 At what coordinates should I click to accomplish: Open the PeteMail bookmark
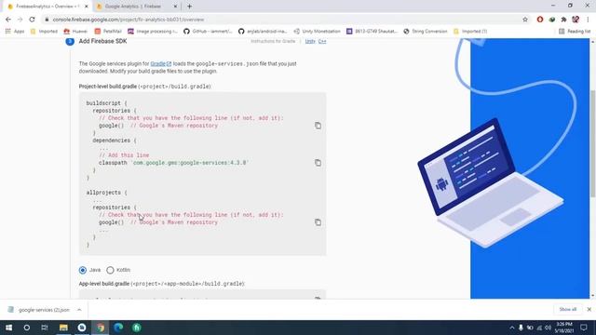(x=108, y=31)
